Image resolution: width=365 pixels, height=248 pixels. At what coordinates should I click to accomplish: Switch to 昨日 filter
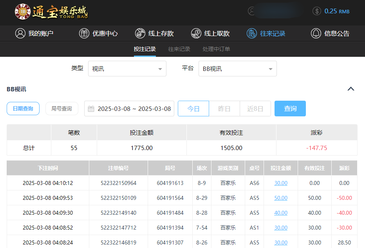224,109
